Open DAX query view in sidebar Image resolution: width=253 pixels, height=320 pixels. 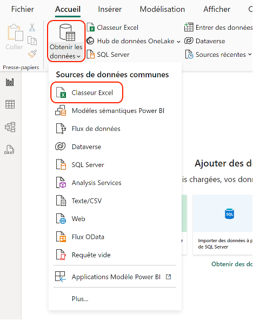[x=9, y=150]
